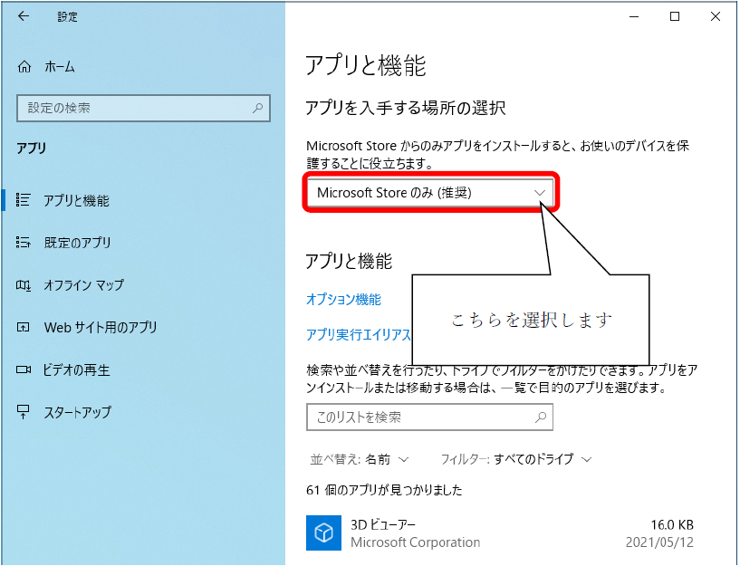Image resolution: width=740 pixels, height=566 pixels.
Task: Maximize the Settings window
Action: point(674,16)
